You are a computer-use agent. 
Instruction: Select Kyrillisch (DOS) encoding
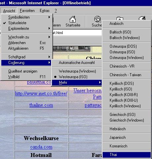[127, 83]
